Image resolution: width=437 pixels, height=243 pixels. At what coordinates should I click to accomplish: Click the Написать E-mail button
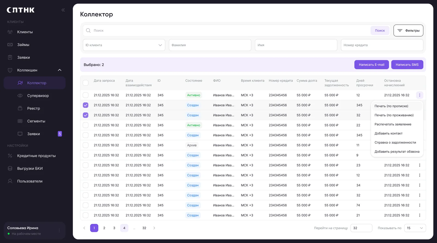pyautogui.click(x=371, y=65)
